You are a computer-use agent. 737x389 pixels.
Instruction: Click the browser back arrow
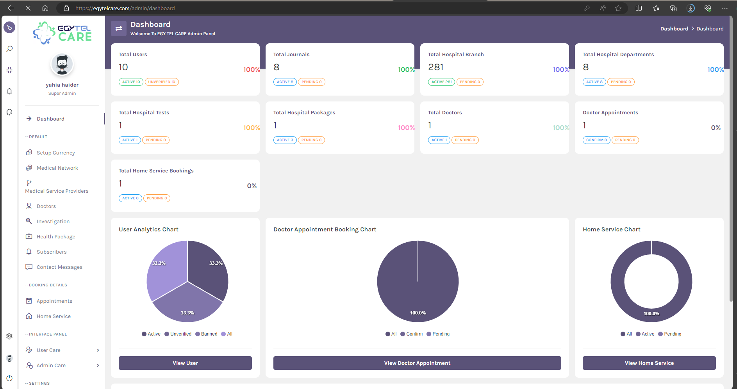pos(11,8)
